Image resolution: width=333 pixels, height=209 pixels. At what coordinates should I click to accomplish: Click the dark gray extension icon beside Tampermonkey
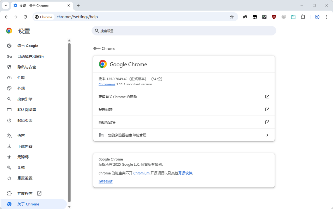click(264, 17)
